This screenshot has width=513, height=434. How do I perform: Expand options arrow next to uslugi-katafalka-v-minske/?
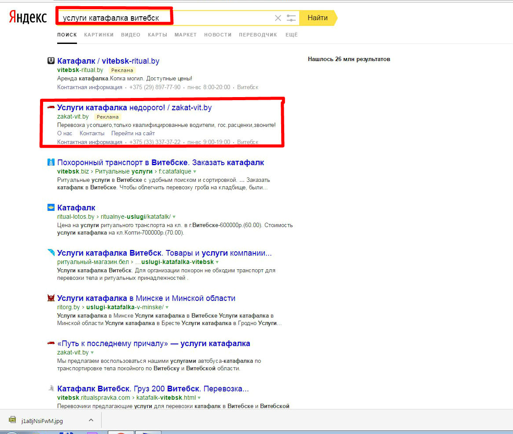tap(167, 307)
